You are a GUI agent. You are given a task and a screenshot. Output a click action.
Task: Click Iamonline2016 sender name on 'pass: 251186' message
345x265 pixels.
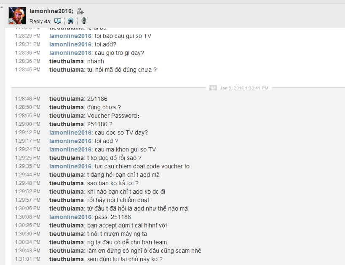click(70, 217)
